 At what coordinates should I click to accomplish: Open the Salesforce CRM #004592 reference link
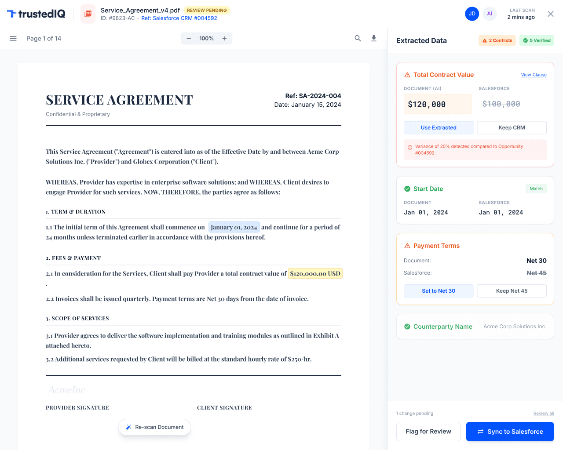coord(179,18)
